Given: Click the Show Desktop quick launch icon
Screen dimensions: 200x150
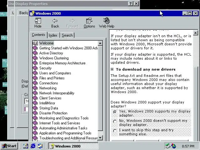Looking at the screenshot, I should coord(26,146).
